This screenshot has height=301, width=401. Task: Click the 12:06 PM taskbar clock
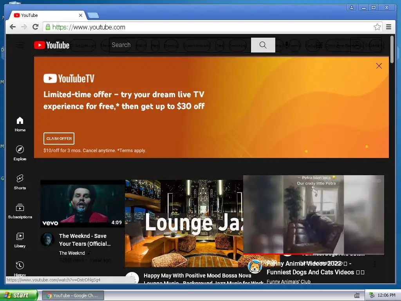tap(387, 296)
